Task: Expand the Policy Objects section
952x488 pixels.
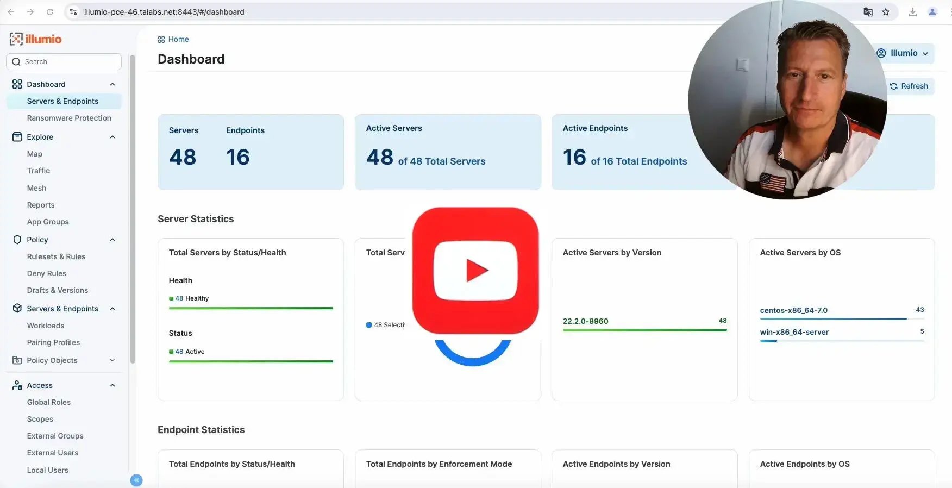Action: pyautogui.click(x=112, y=360)
